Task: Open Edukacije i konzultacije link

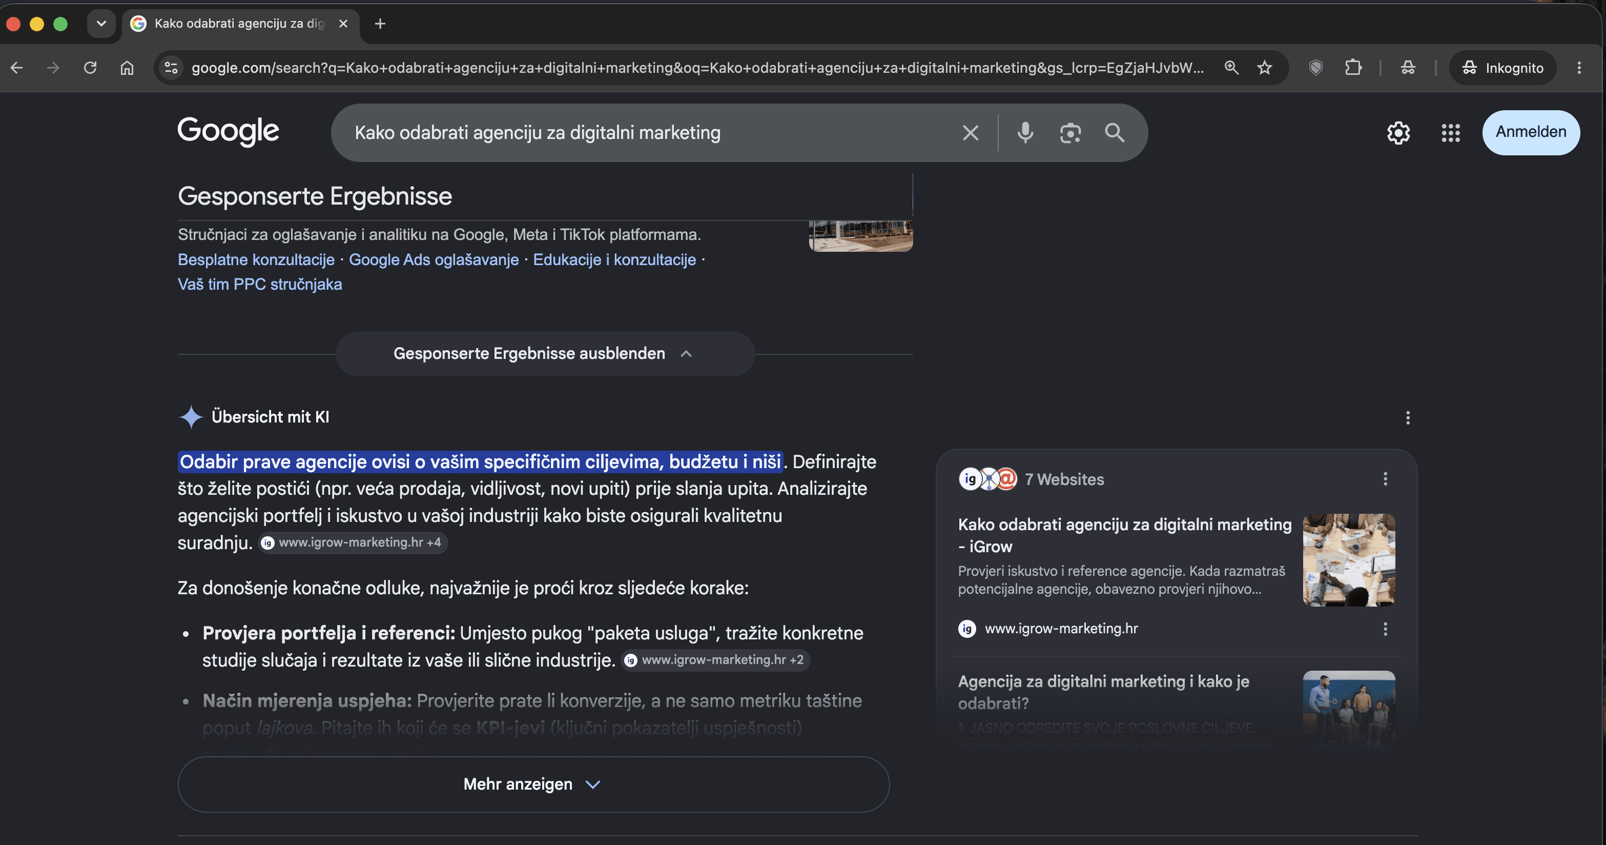Action: [x=614, y=259]
